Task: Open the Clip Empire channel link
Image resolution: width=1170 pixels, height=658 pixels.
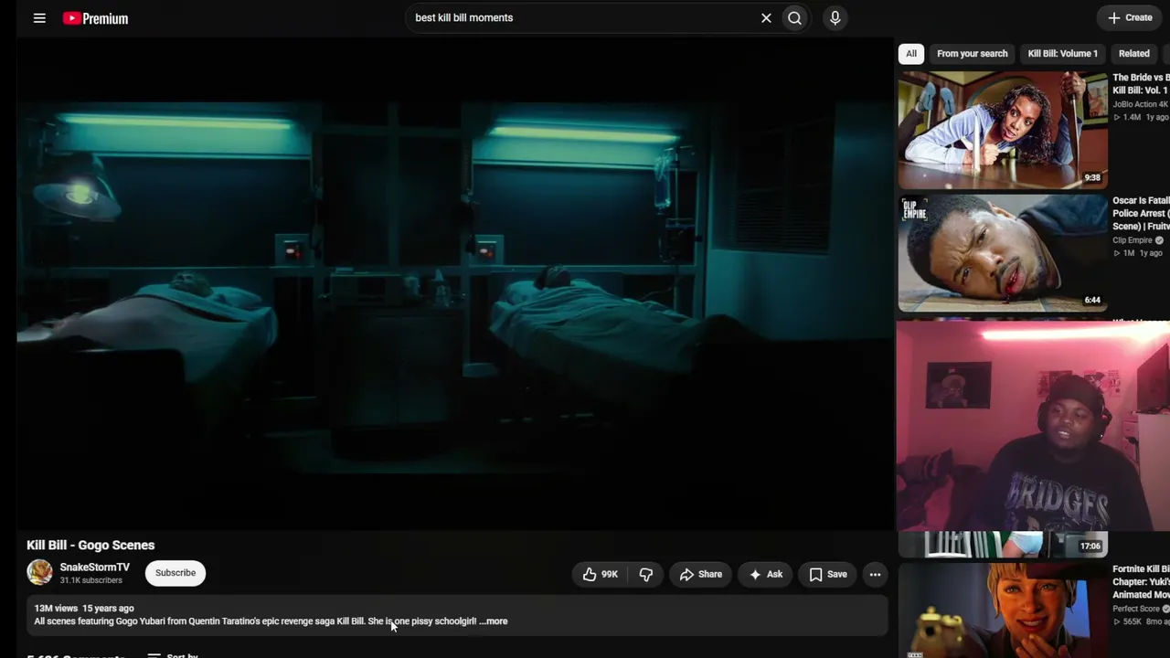Action: (1133, 240)
